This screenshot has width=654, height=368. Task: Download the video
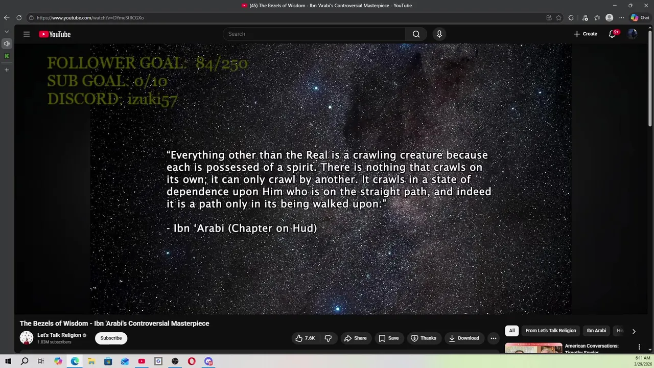464,338
